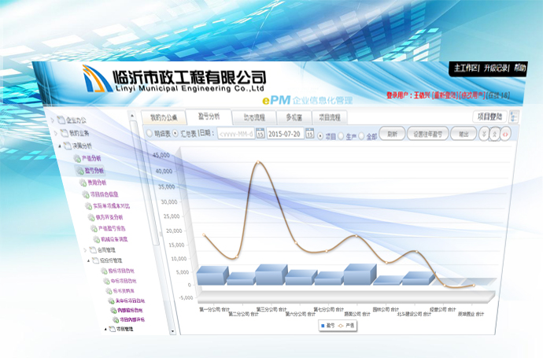Select the 汇总表 radio button

tap(175, 133)
